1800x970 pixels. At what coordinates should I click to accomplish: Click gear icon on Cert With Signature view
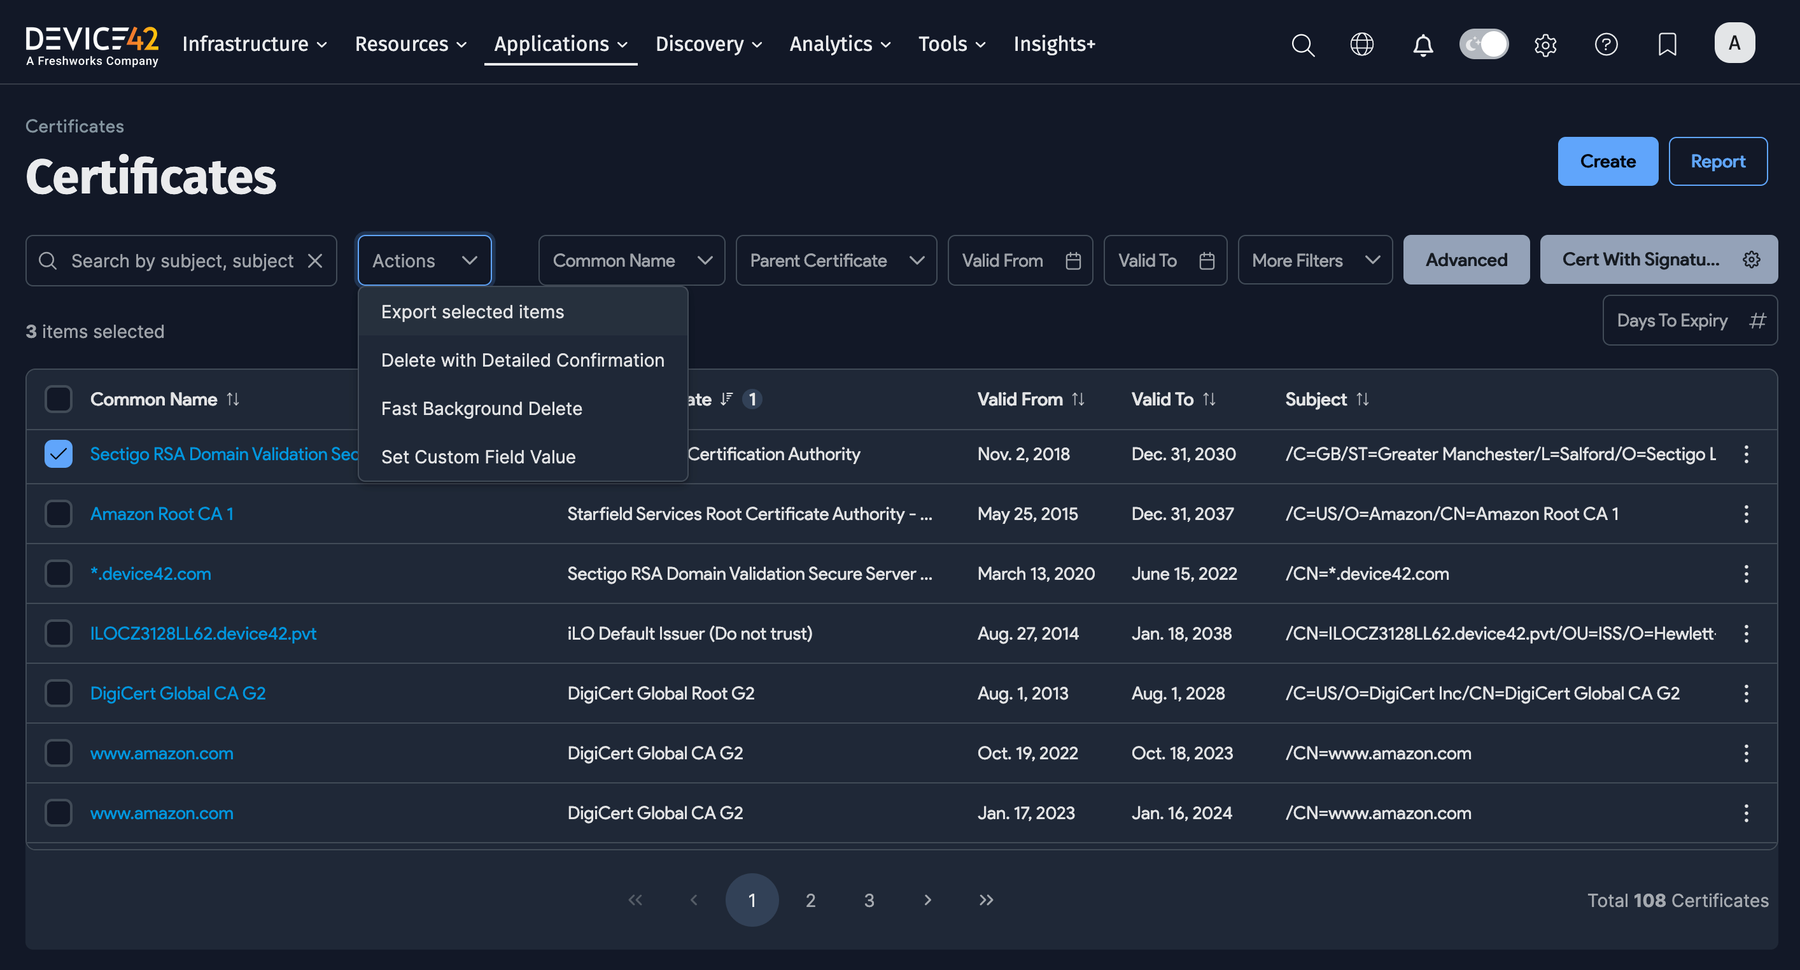click(x=1751, y=260)
